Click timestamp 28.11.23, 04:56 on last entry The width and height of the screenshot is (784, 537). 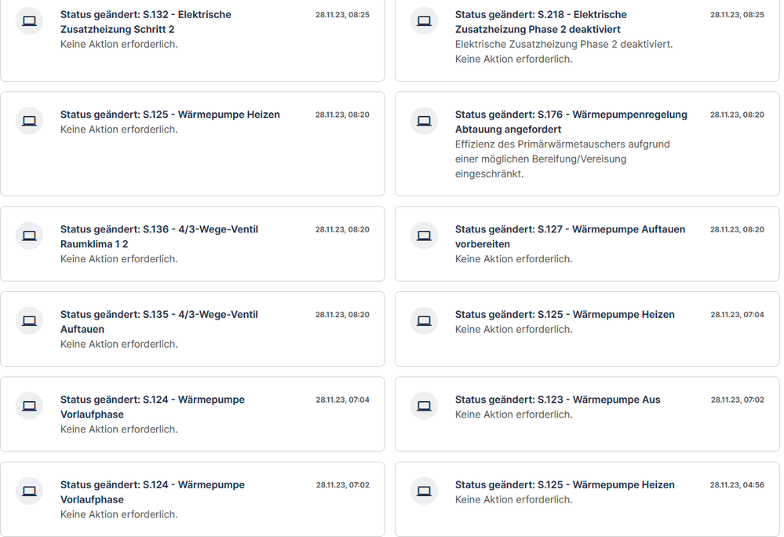click(737, 484)
